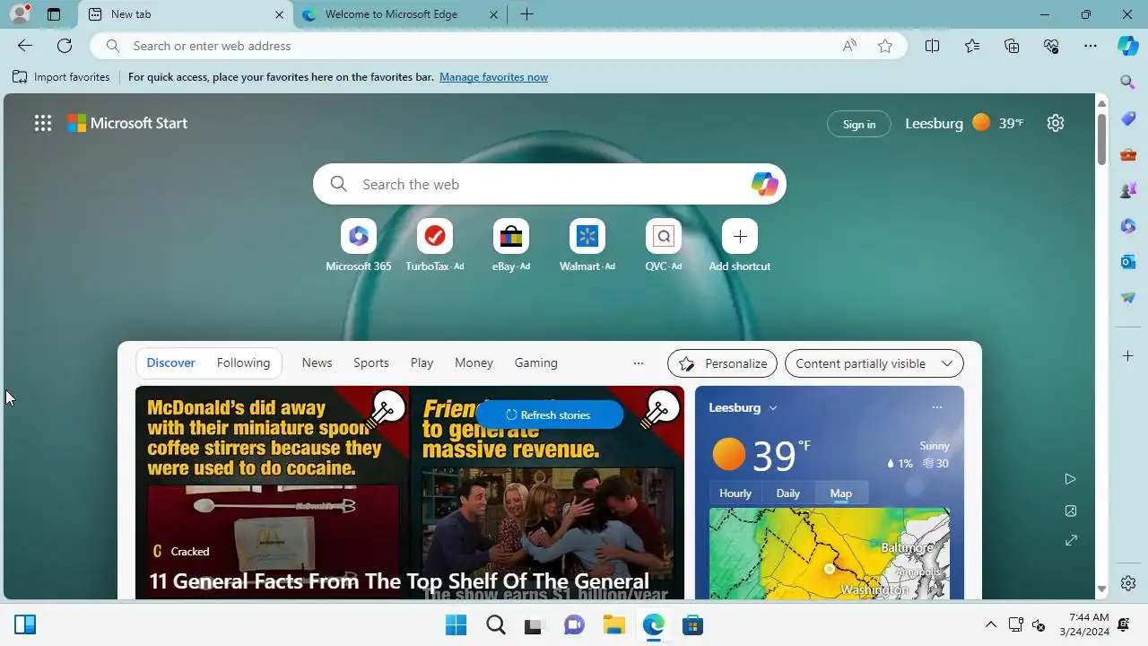Open the weather card options ellipsis

937,407
